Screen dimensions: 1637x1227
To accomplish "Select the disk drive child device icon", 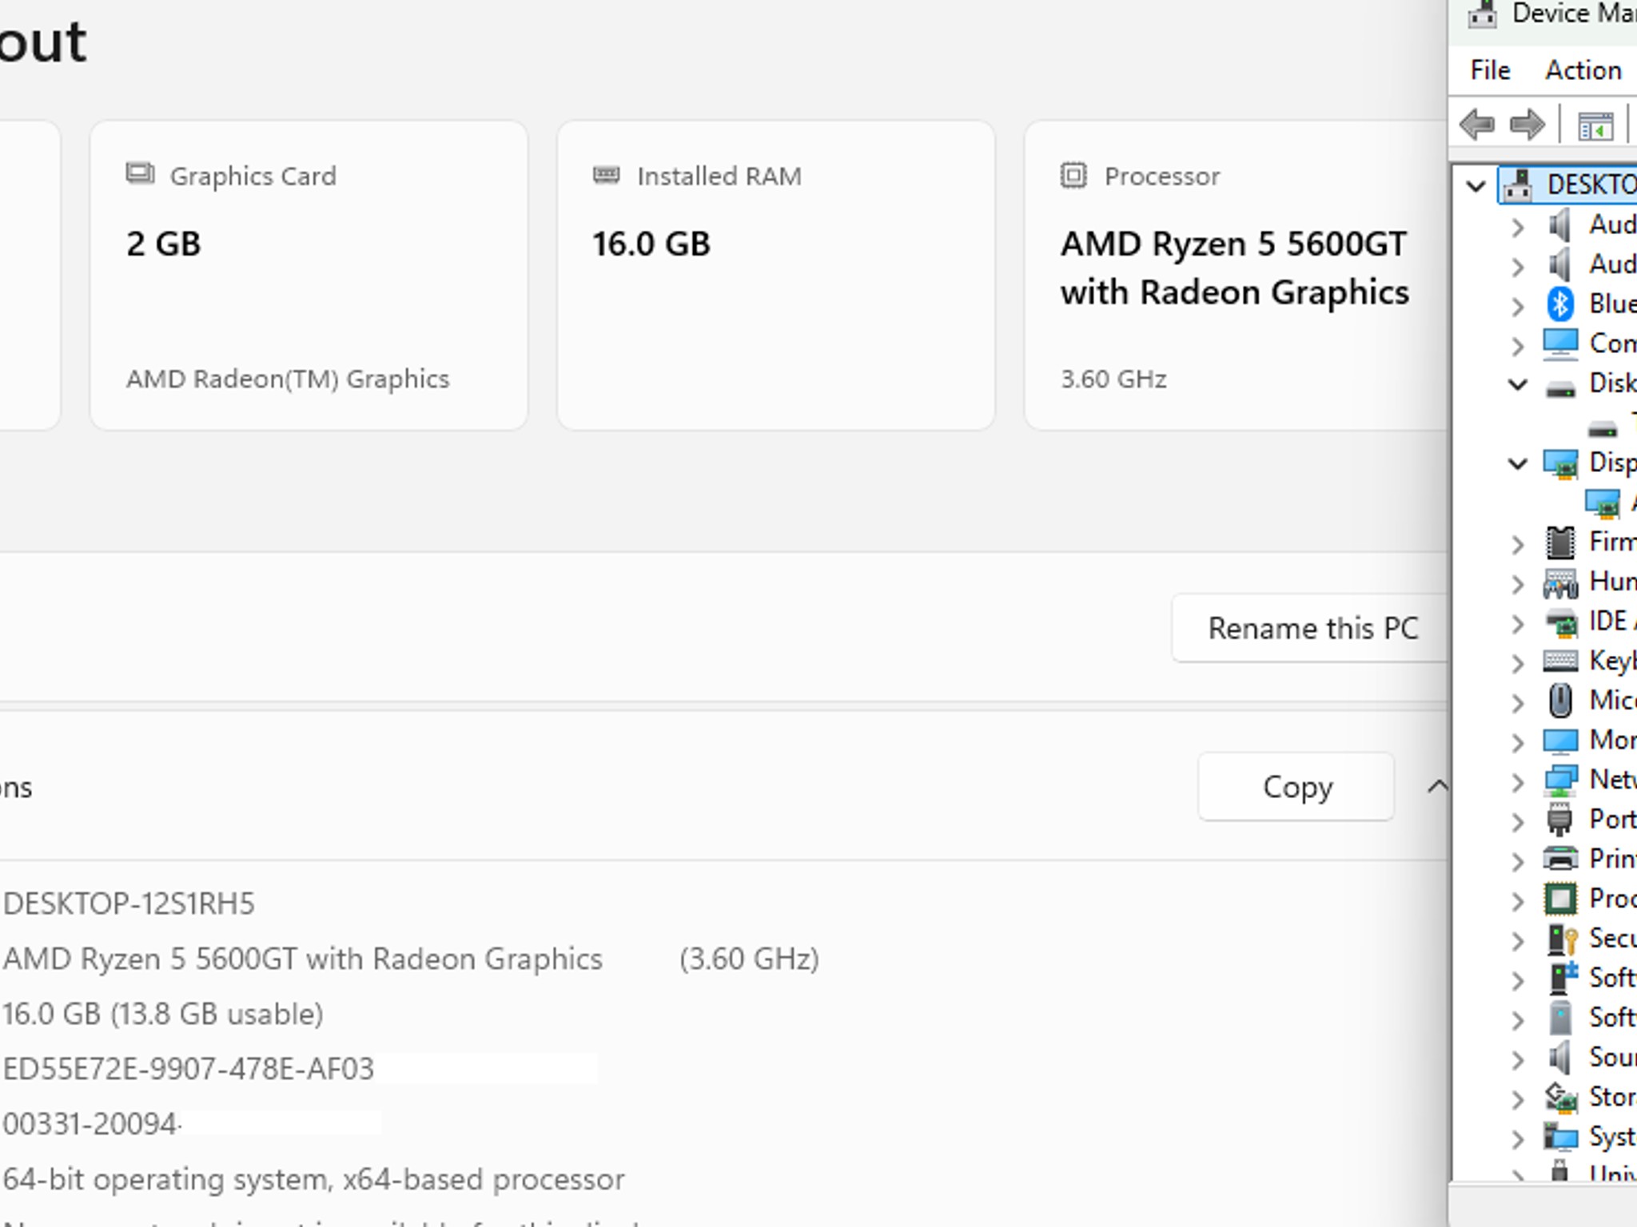I will [1602, 431].
